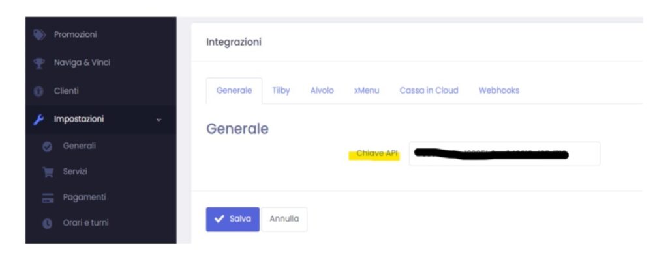Click the Impostazioni wrench icon
The height and width of the screenshot is (262, 668).
coord(38,120)
